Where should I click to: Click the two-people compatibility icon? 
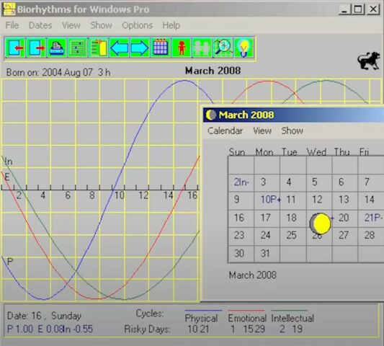(x=202, y=48)
